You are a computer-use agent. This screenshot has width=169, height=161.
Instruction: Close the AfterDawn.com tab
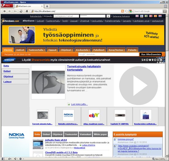click(42, 6)
